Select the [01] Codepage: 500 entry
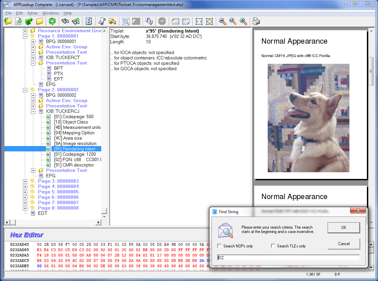Screen dimensions: 378x281 [x=74, y=117]
